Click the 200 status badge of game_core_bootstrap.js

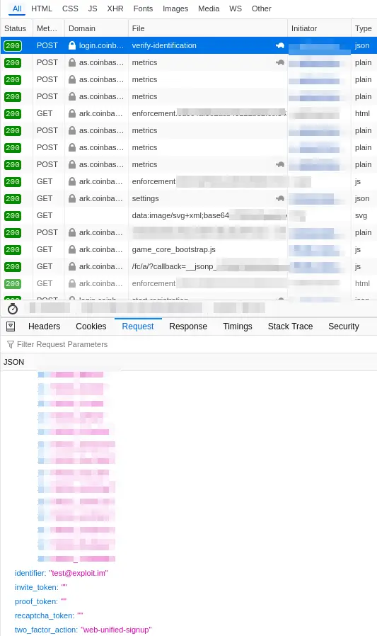[13, 250]
